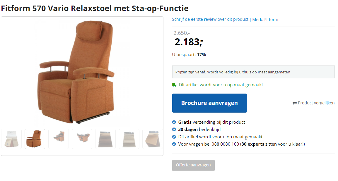Click the checkmark icon beside Gratis verzending
The width and height of the screenshot is (338, 181).
click(x=174, y=122)
